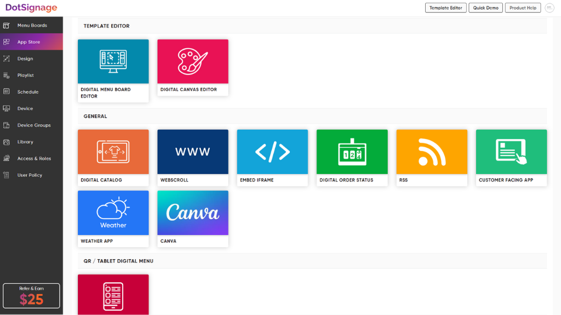Open Product Help in the header
561x315 pixels.
click(523, 8)
